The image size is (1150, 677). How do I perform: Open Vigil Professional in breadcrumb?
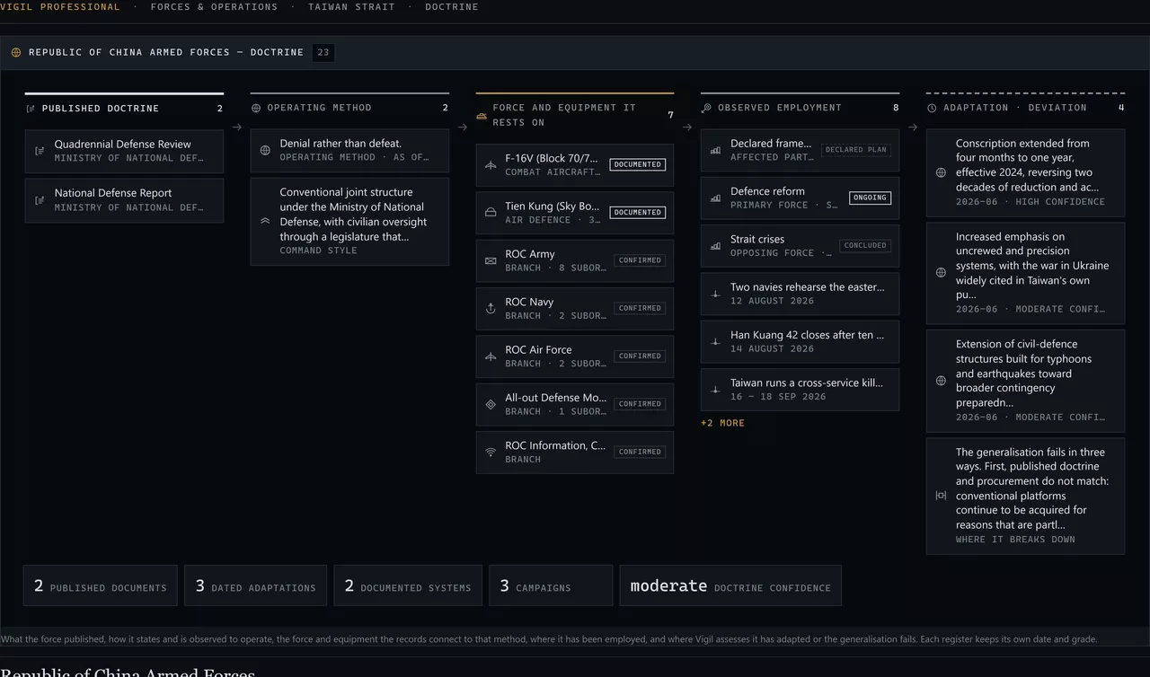pyautogui.click(x=60, y=6)
